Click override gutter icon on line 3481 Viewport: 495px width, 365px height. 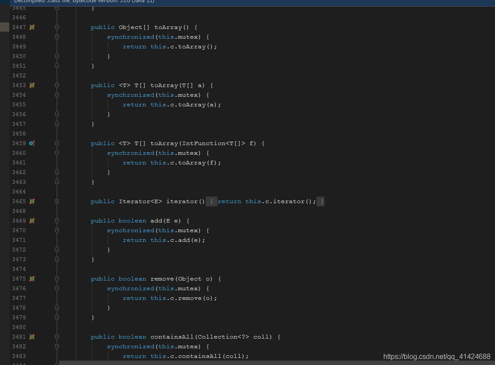(32, 337)
